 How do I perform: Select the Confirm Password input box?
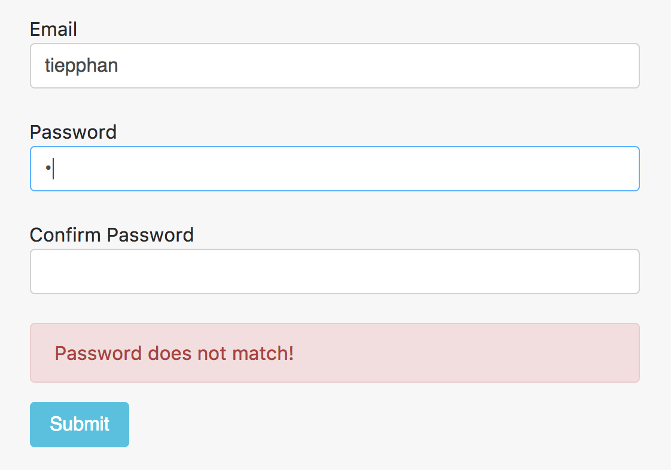334,271
